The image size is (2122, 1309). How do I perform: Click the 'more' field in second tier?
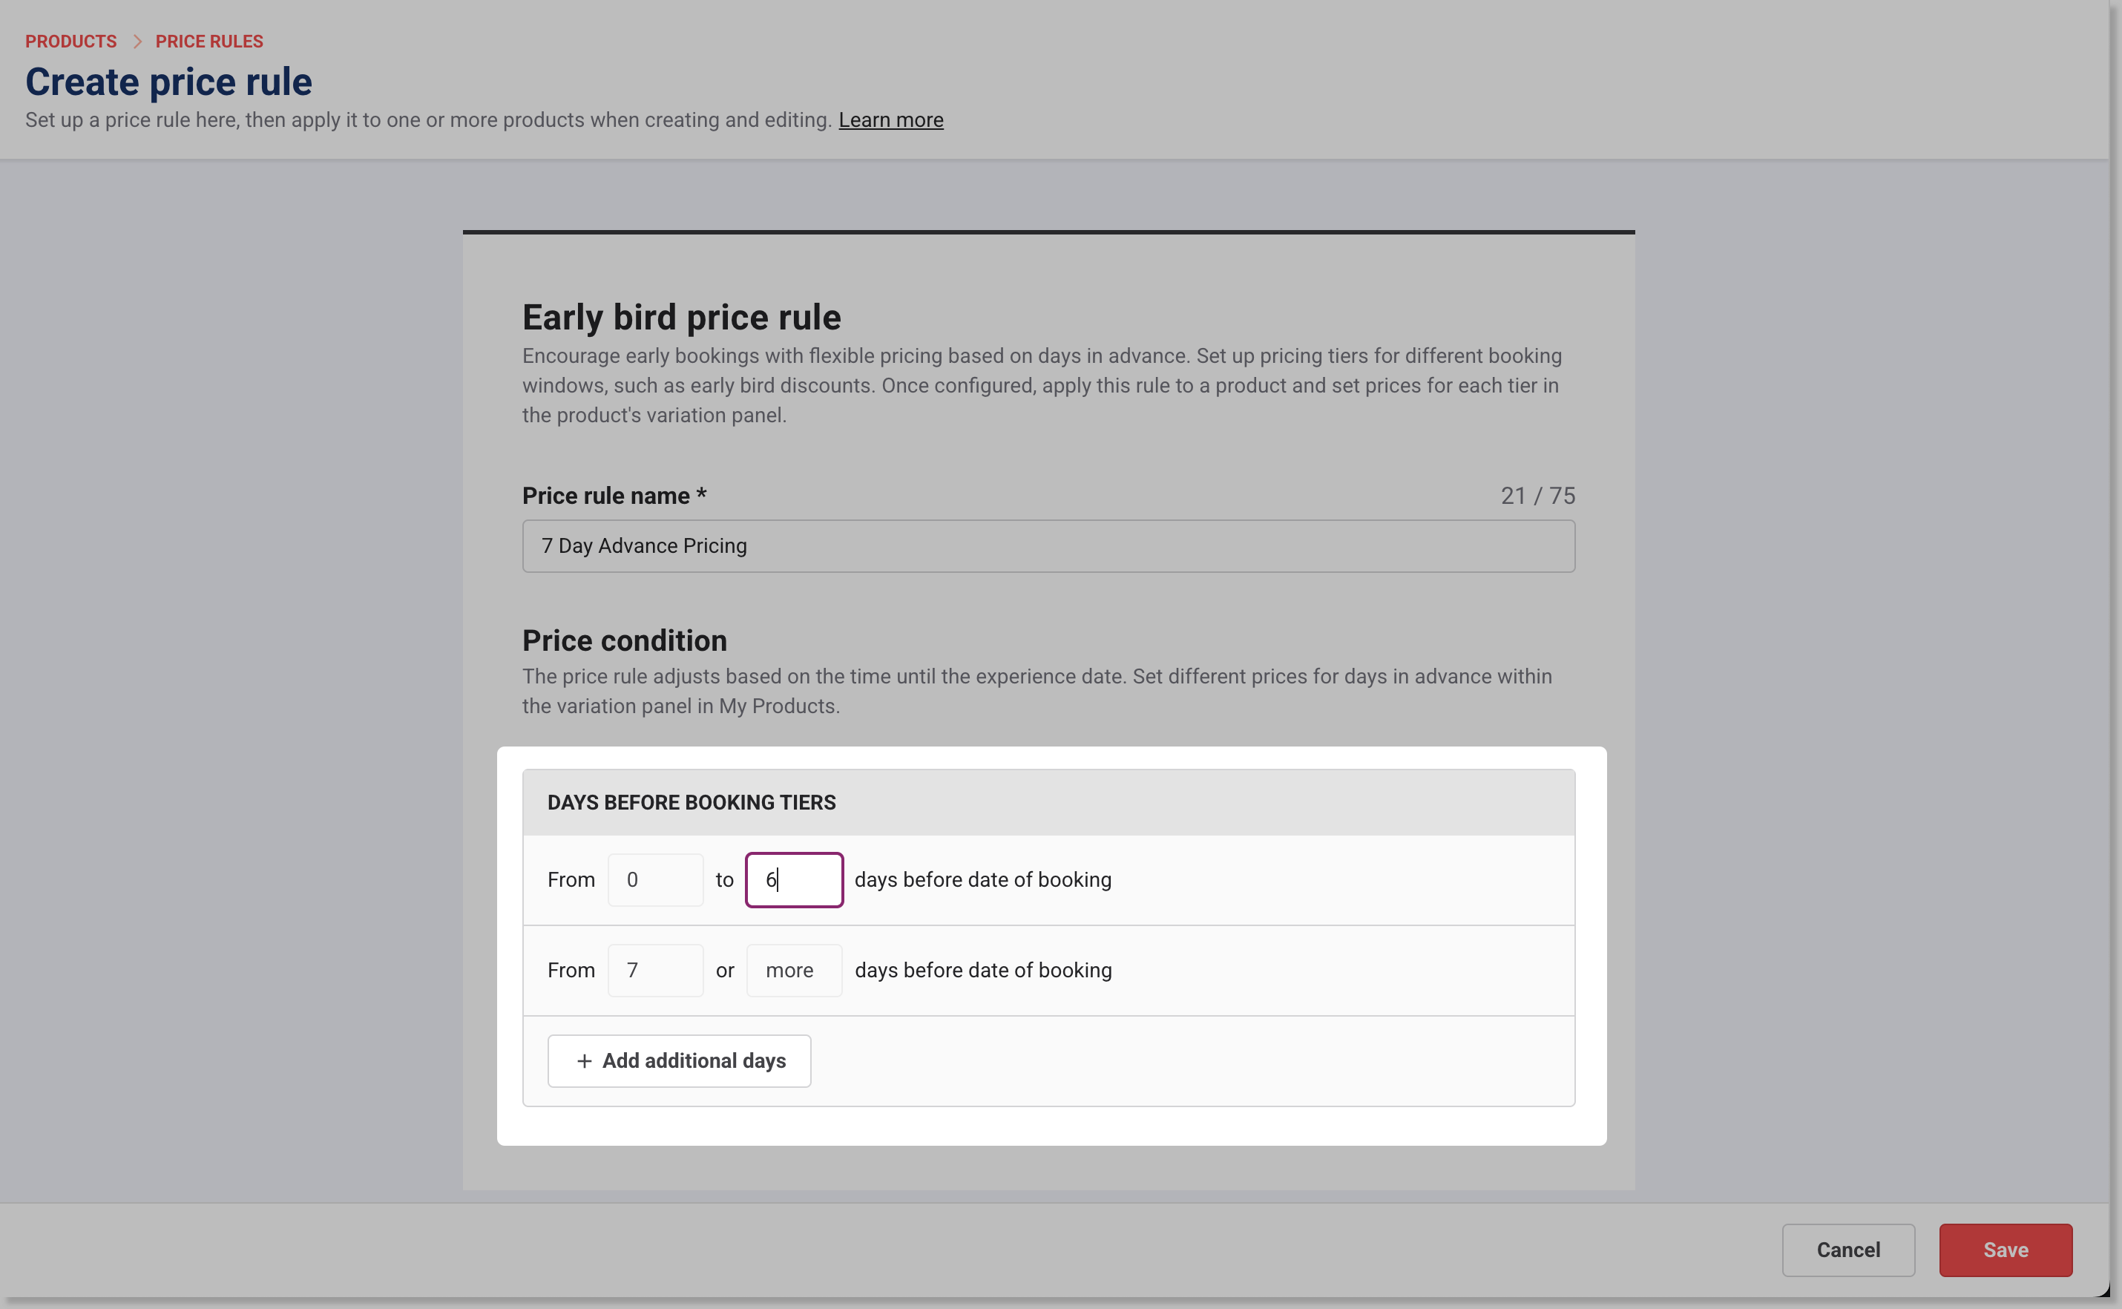(794, 971)
